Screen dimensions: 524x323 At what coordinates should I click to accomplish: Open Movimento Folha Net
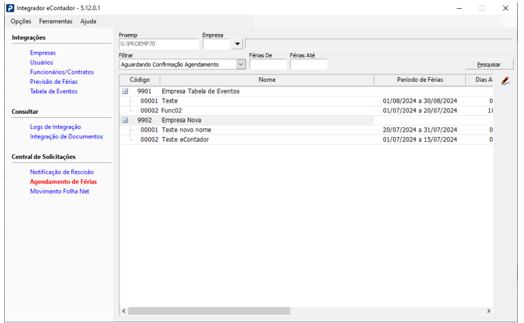tap(59, 191)
